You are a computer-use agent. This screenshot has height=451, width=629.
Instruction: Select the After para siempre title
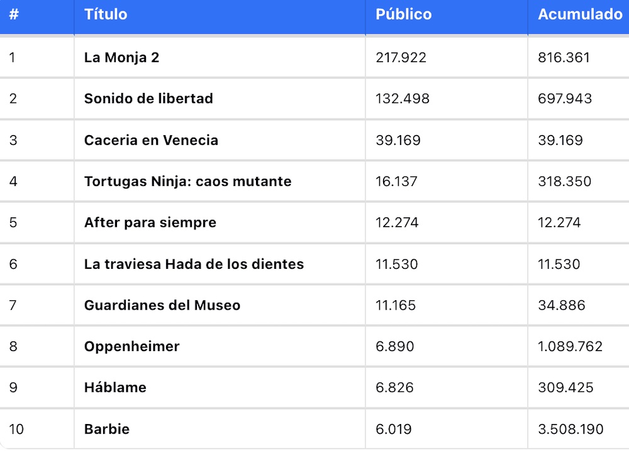(150, 222)
